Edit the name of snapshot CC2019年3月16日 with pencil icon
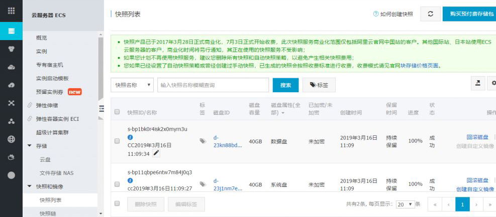The height and width of the screenshot is (217, 496). [156, 153]
